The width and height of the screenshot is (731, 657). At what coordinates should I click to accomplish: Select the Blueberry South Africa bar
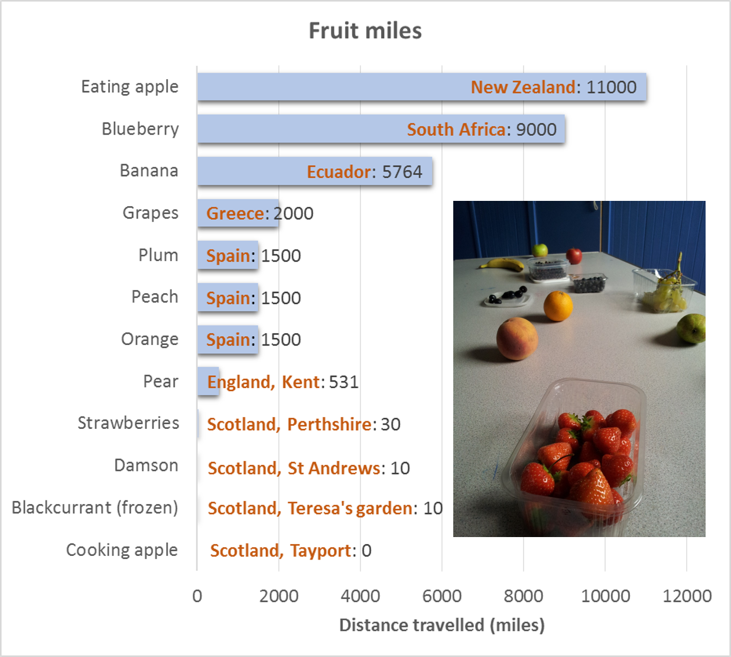381,129
